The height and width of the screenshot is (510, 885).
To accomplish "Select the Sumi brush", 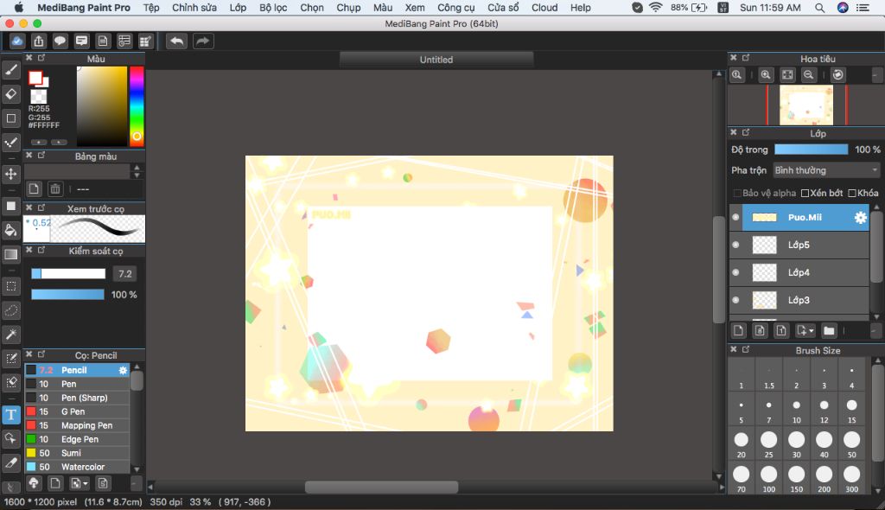I will point(77,453).
